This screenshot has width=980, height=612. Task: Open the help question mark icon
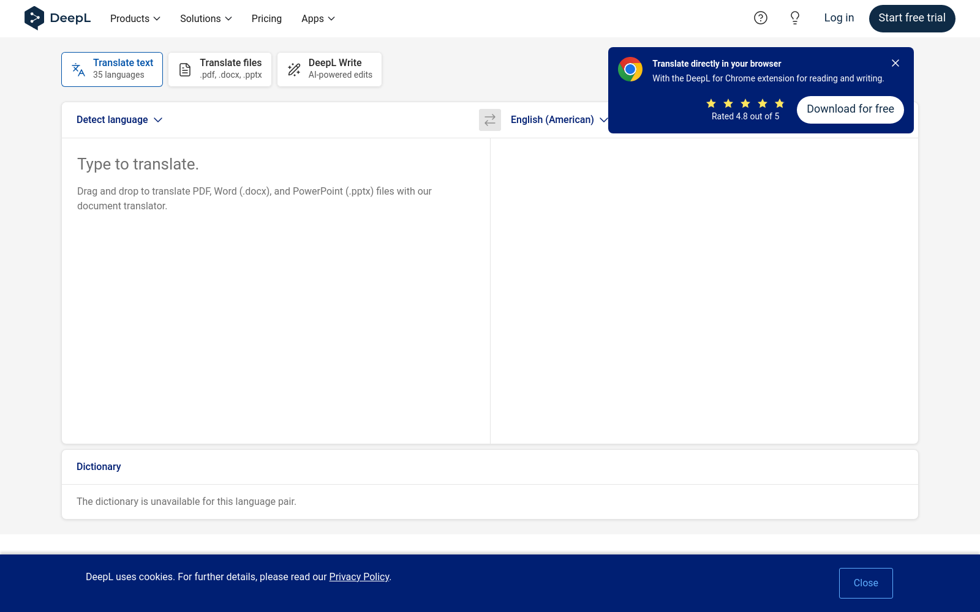pos(761,18)
